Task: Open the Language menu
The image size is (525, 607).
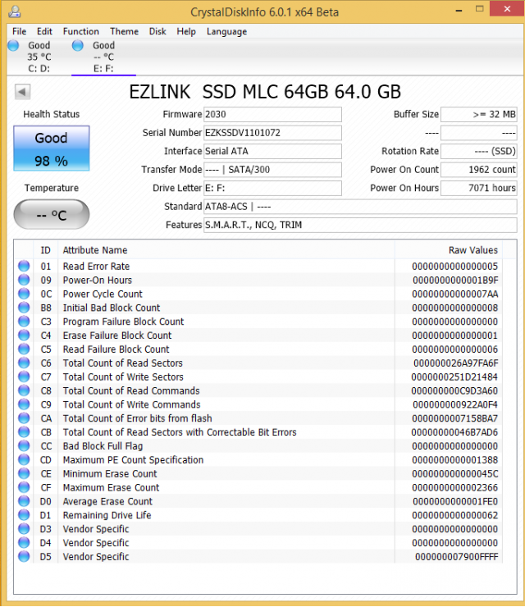Action: click(226, 31)
